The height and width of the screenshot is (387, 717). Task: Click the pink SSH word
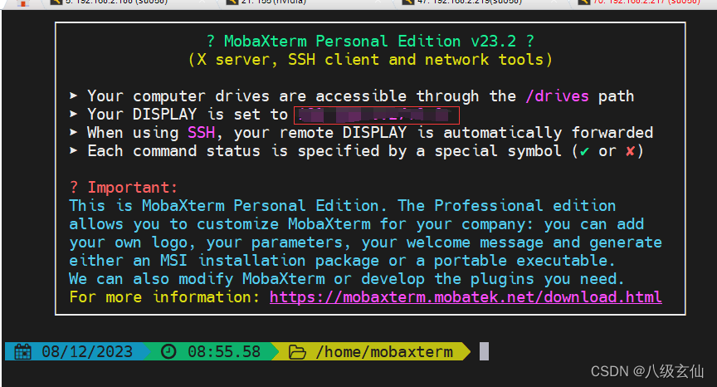pos(201,133)
